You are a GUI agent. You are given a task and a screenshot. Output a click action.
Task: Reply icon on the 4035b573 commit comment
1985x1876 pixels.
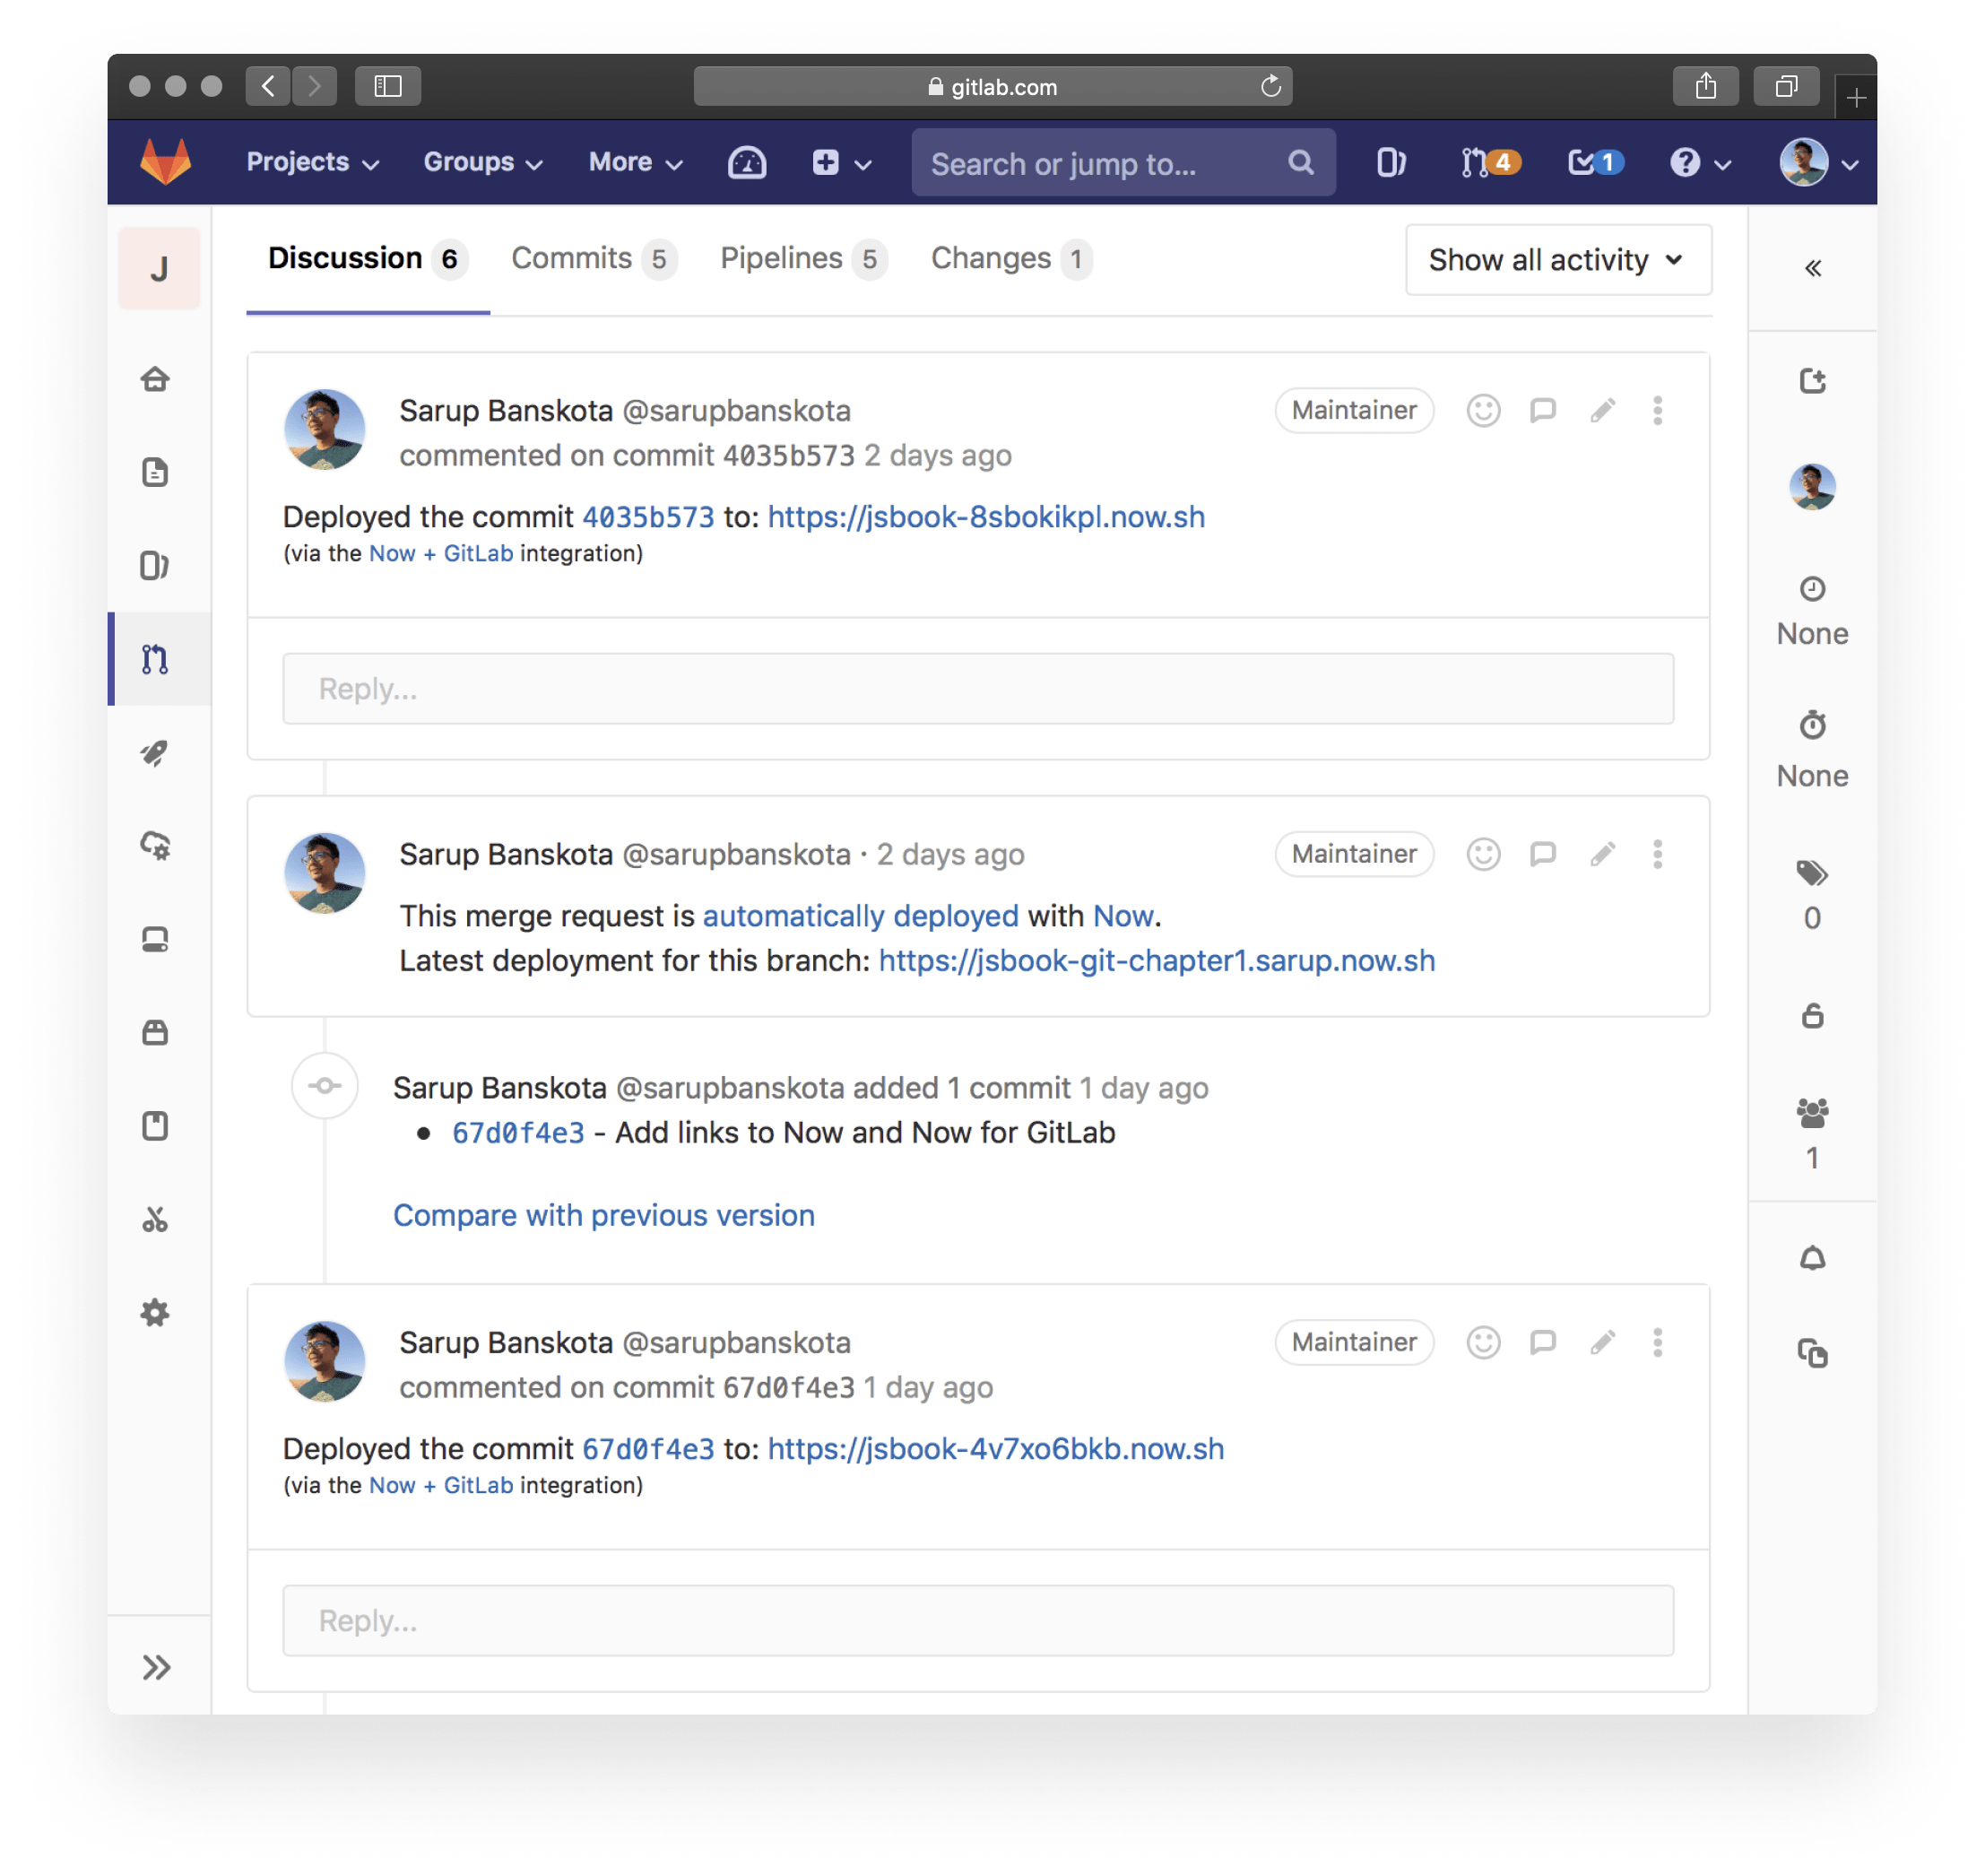point(1543,410)
